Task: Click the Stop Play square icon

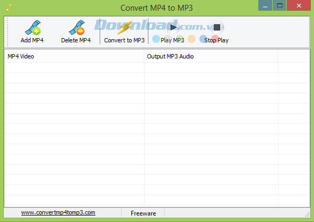Action: click(x=217, y=27)
